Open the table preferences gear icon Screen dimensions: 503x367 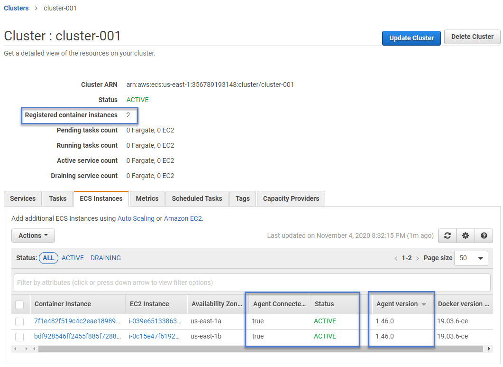pos(466,235)
